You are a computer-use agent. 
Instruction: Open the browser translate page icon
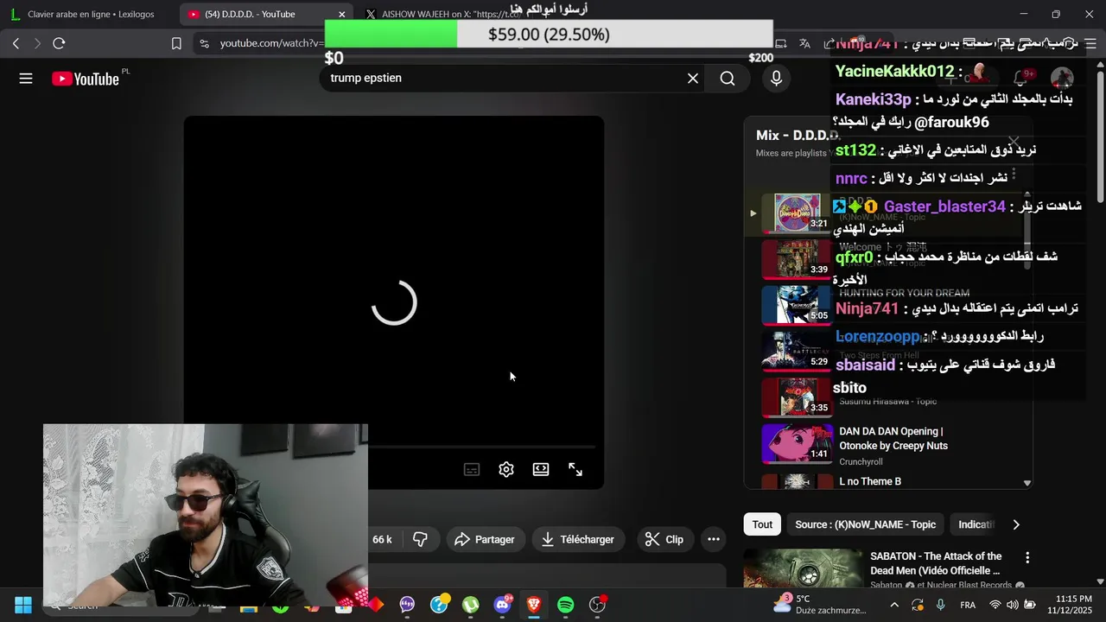(x=804, y=43)
